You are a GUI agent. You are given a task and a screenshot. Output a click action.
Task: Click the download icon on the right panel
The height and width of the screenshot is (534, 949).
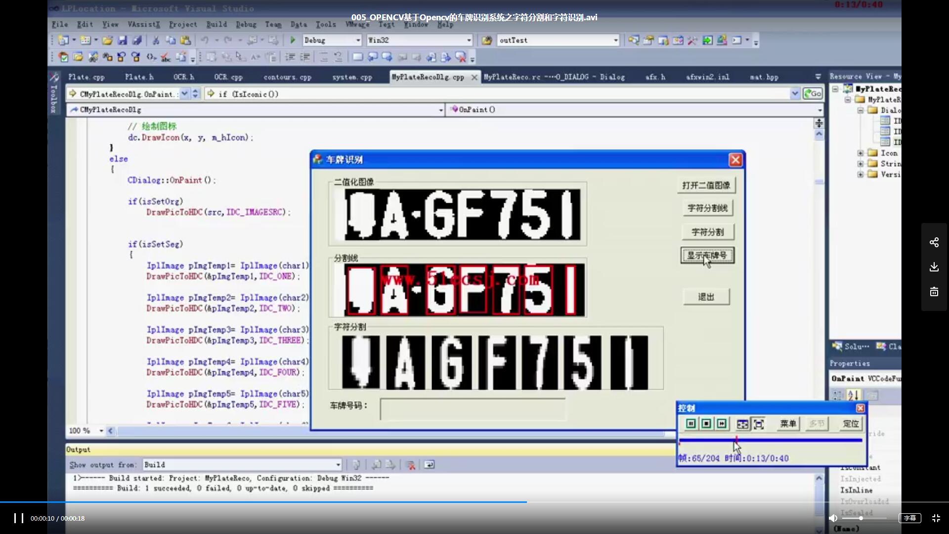pyautogui.click(x=934, y=267)
